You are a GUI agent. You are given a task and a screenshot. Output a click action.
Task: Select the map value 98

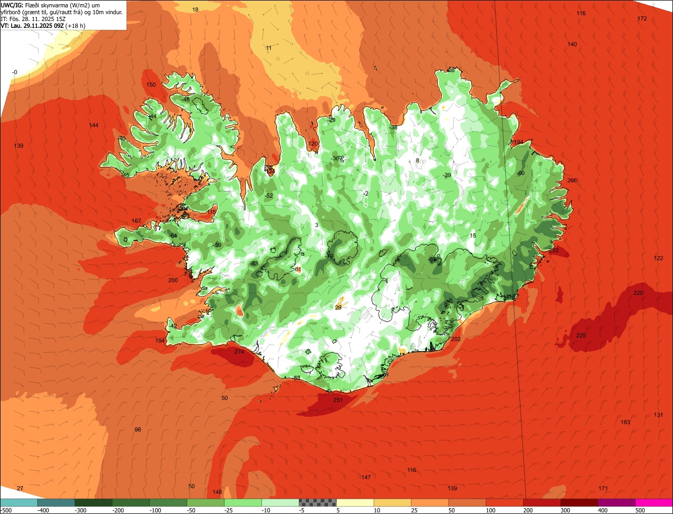point(138,429)
